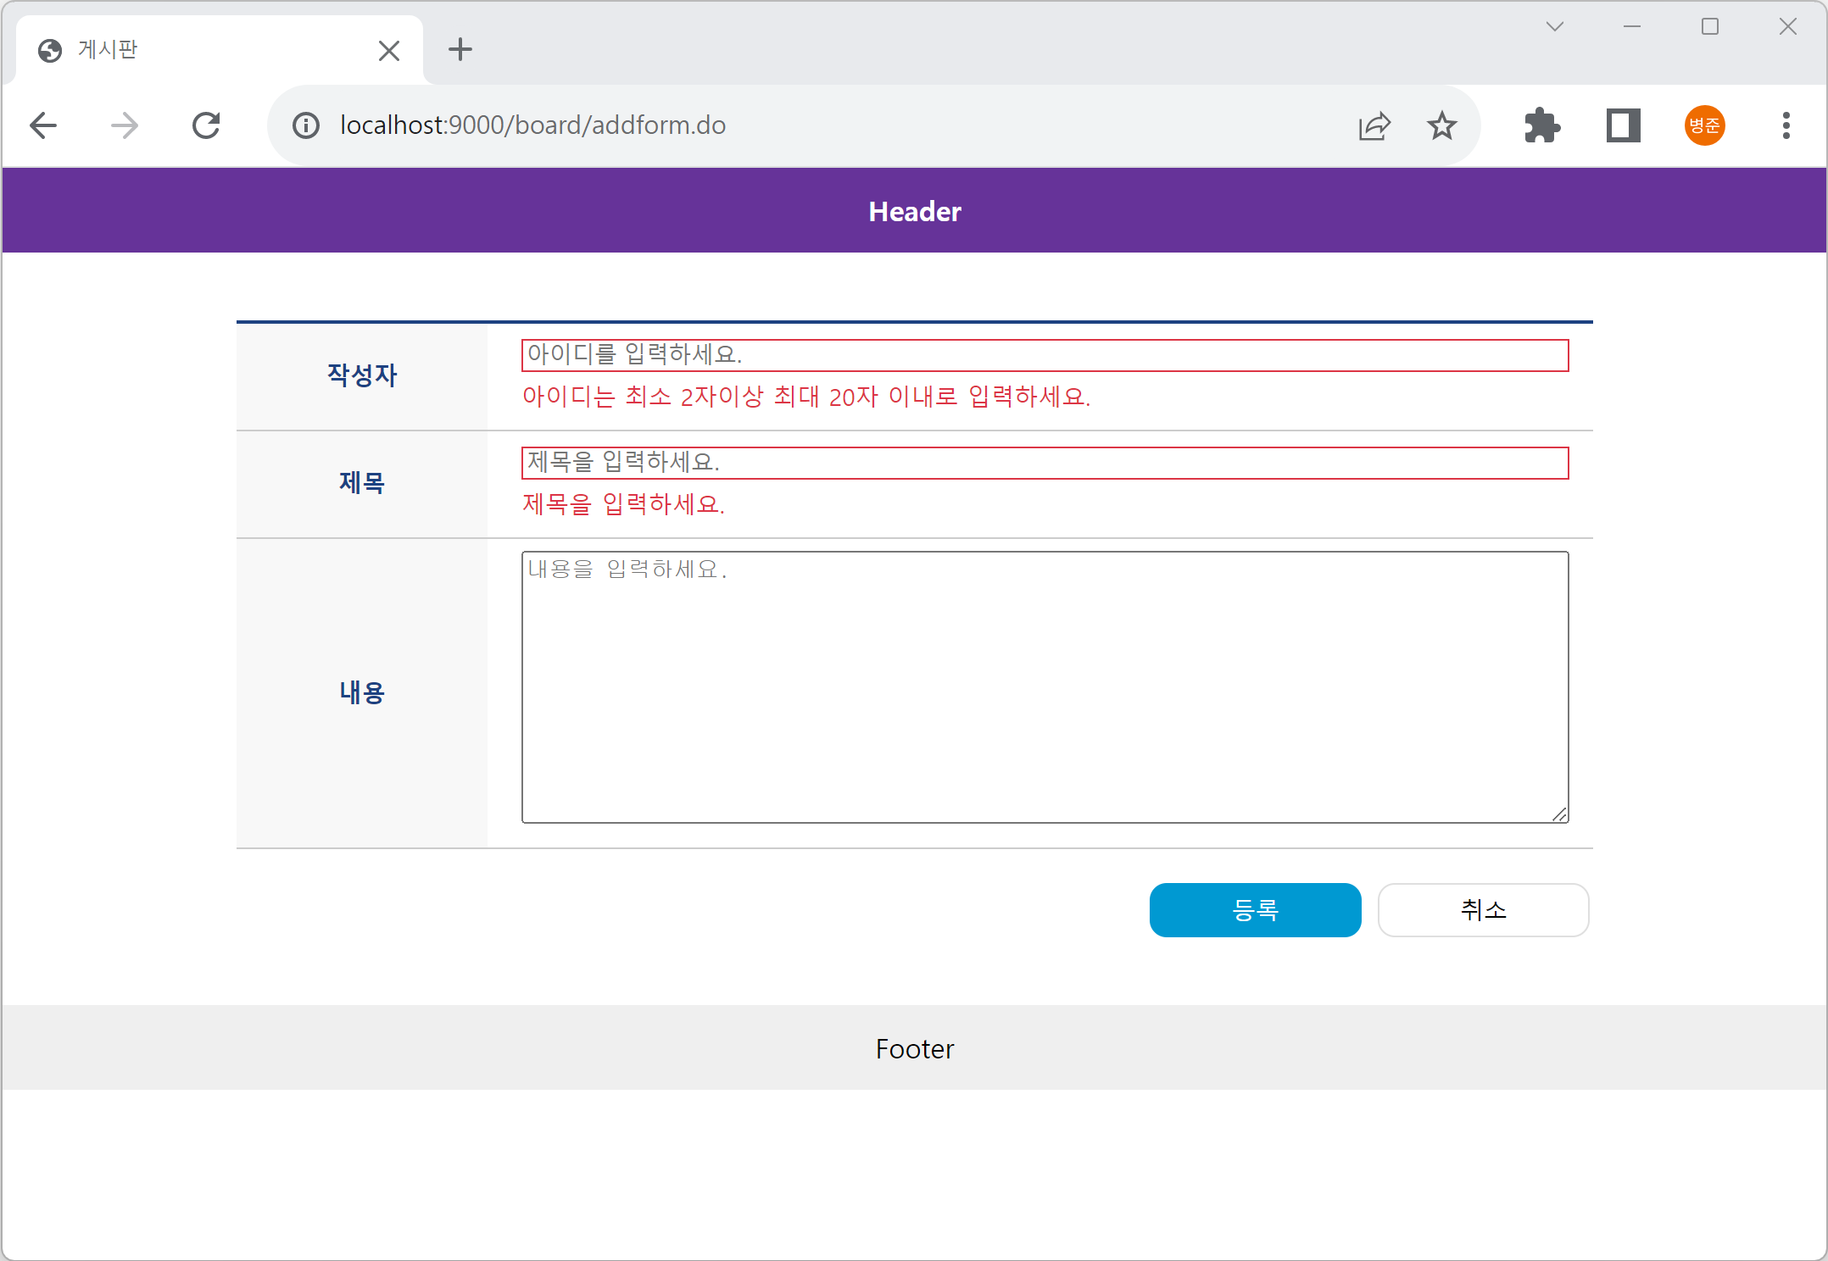Open a new browser tab

coord(460,50)
